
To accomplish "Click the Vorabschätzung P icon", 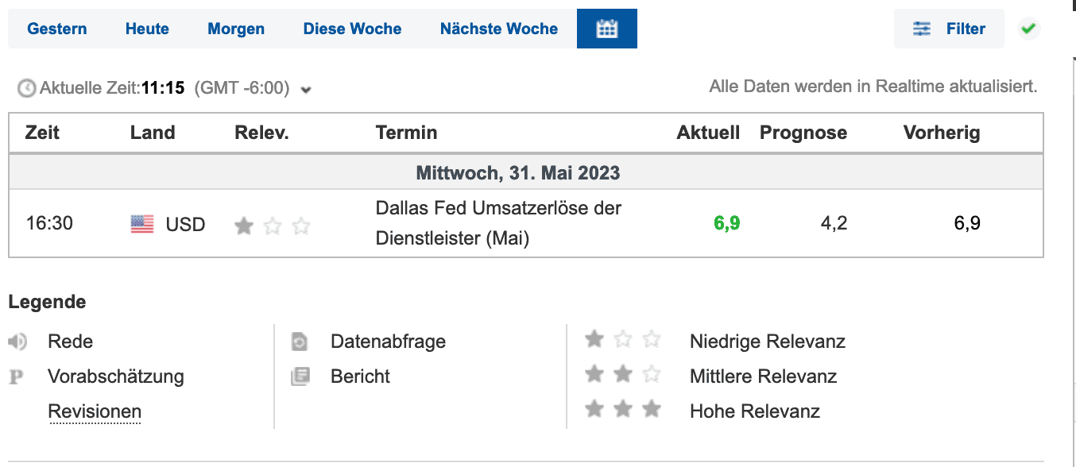I will click(16, 377).
